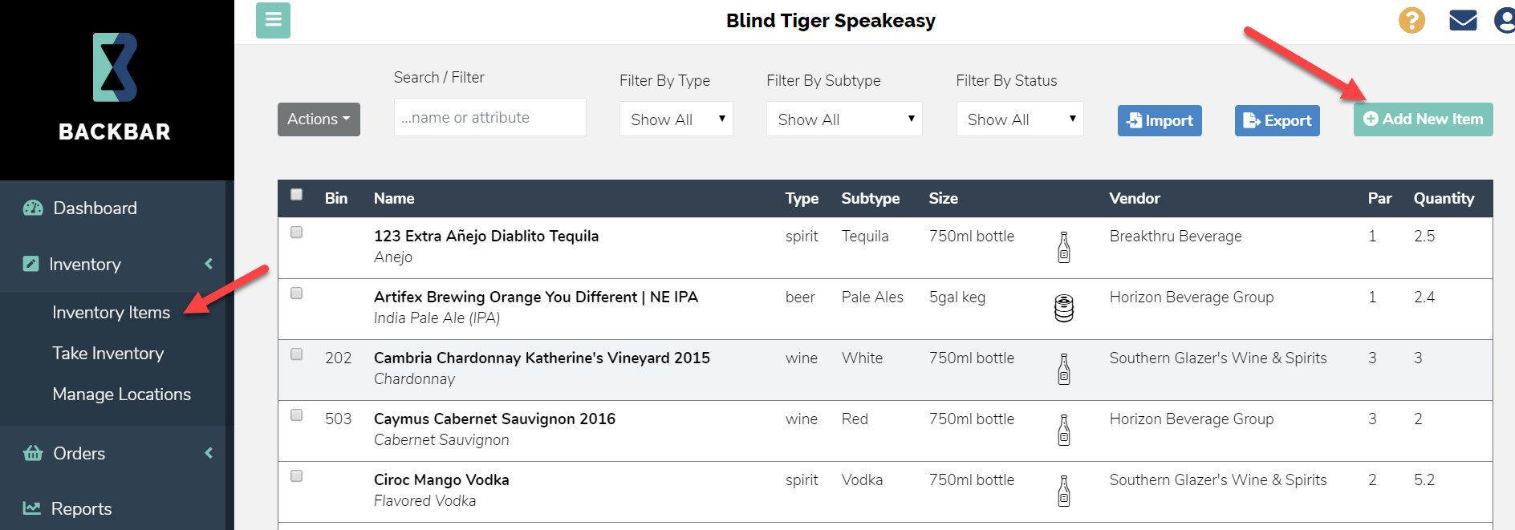Open the help question mark icon
The width and height of the screenshot is (1515, 530).
coord(1411,20)
